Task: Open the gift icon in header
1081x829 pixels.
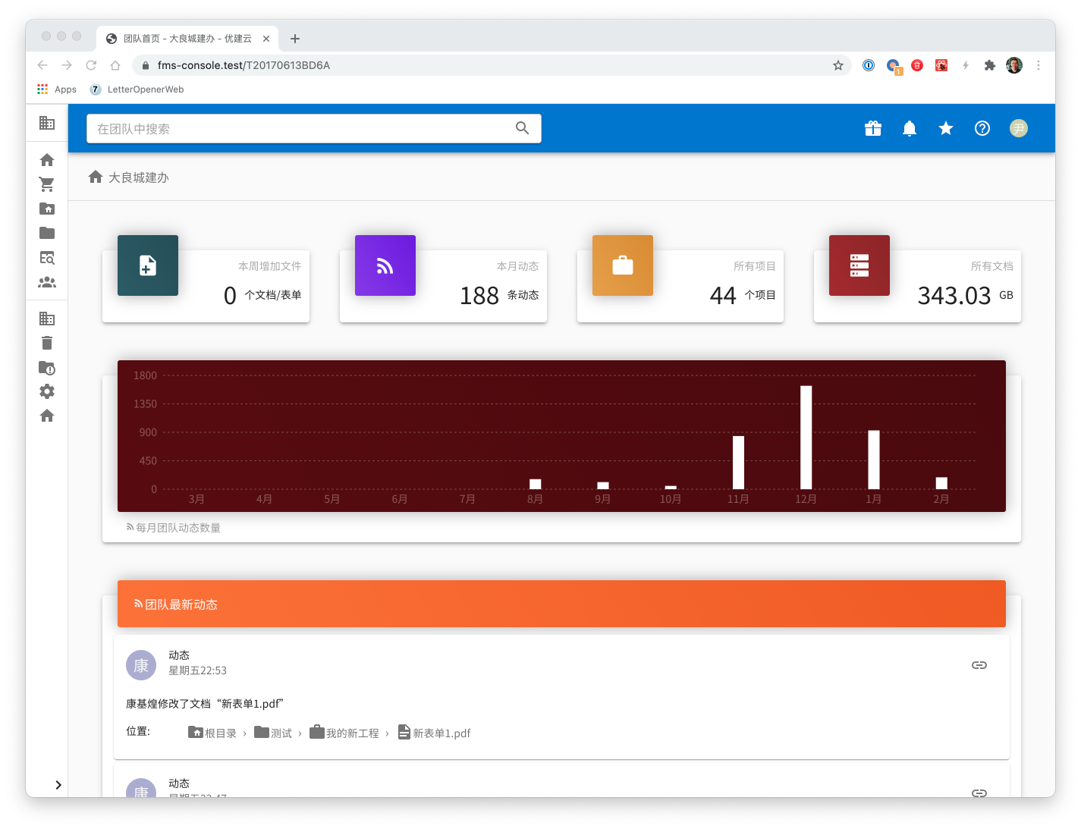Action: [x=873, y=129]
